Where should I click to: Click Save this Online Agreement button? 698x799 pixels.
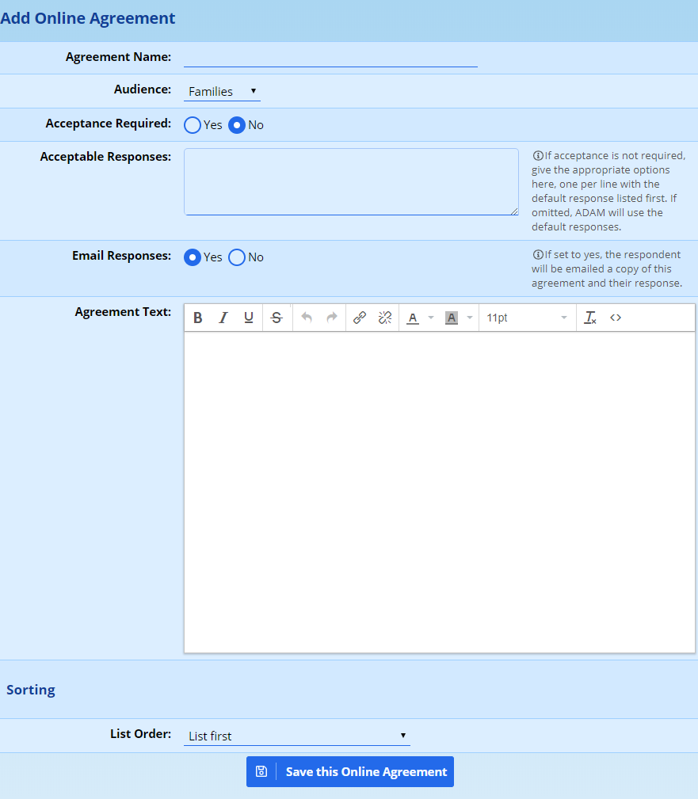(350, 771)
